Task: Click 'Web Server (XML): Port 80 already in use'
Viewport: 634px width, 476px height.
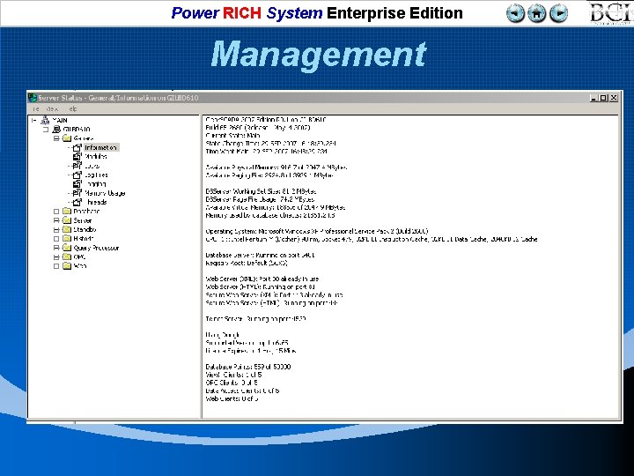Action: [262, 279]
